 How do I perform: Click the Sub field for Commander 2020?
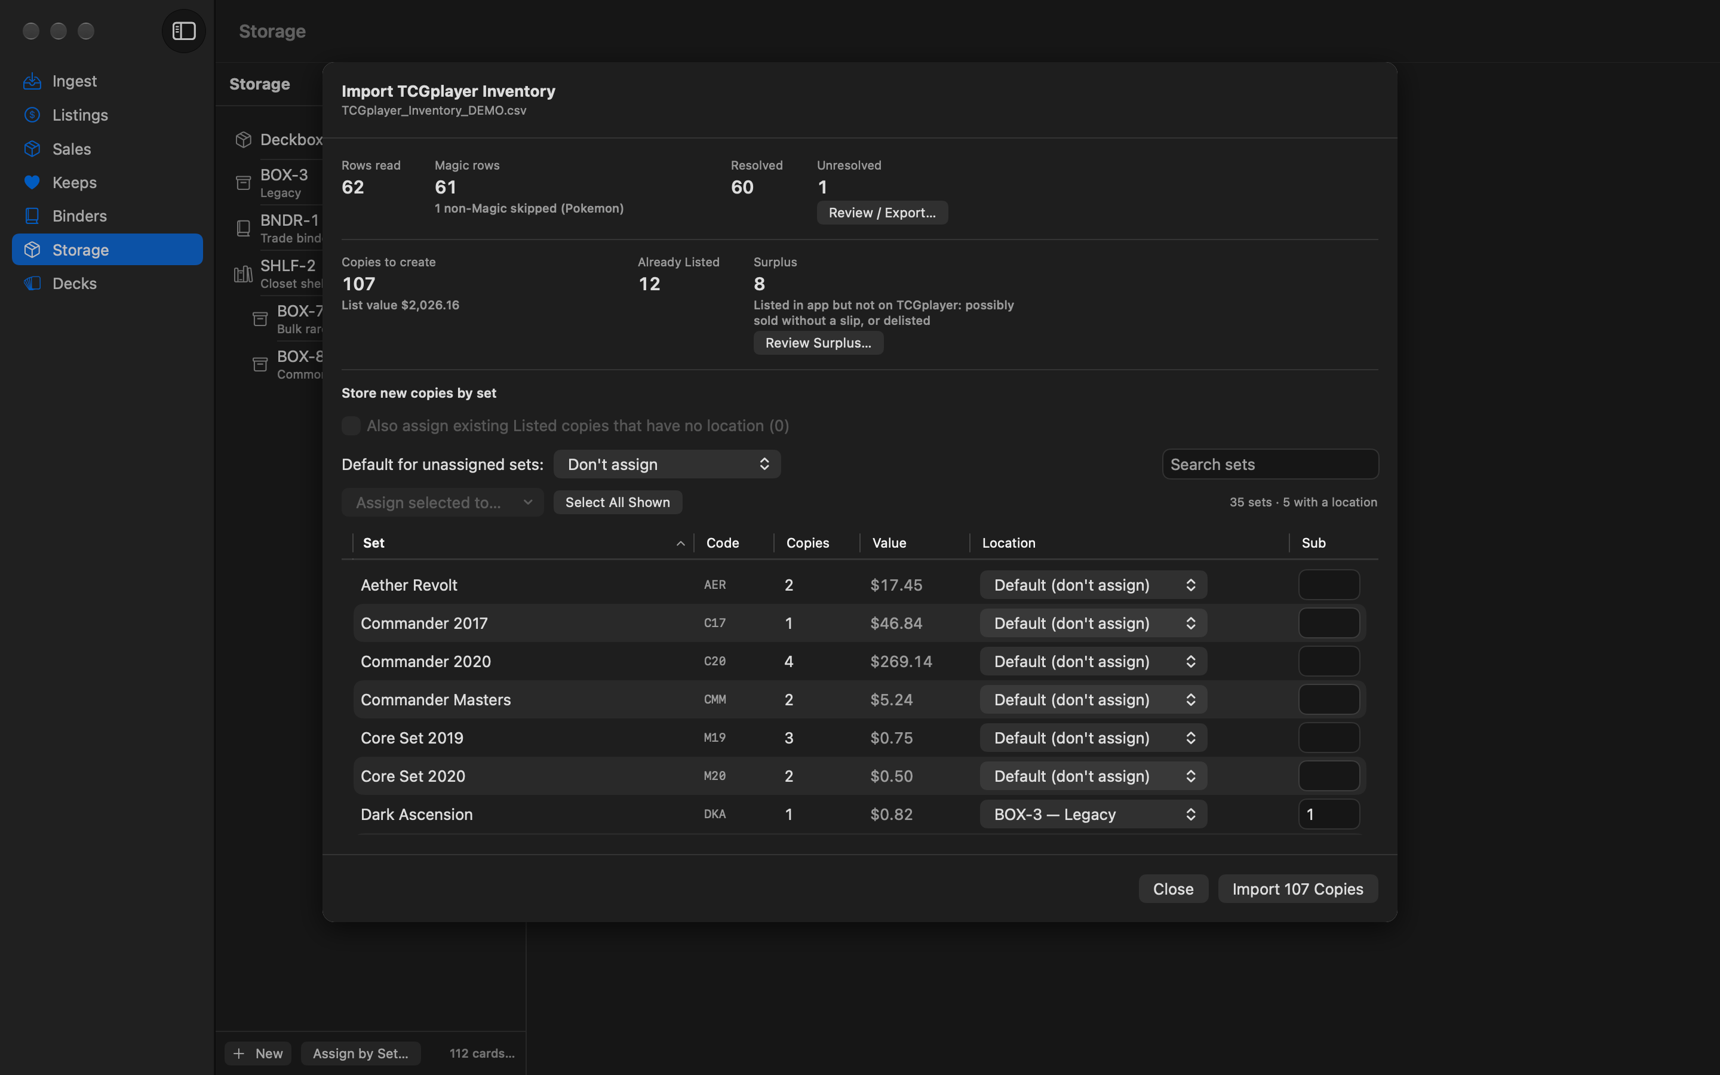tap(1328, 661)
